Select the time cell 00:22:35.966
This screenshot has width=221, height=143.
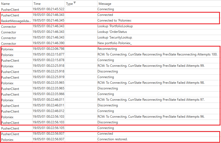[48, 94]
